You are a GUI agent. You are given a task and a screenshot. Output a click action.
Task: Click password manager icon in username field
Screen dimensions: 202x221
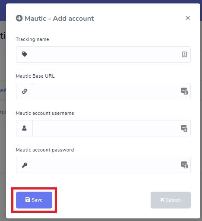pyautogui.click(x=184, y=128)
